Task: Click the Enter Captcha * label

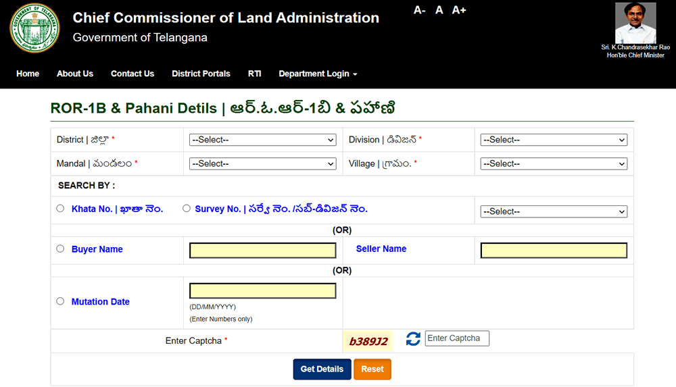Action: pos(196,341)
